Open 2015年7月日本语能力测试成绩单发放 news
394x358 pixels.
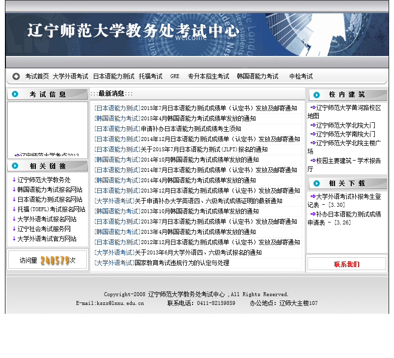219,108
